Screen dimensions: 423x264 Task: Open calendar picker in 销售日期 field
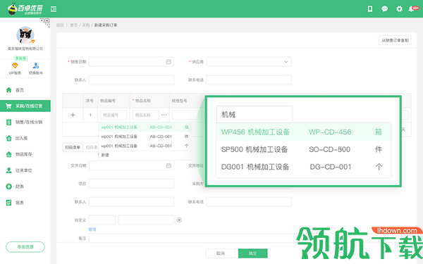tap(168, 62)
